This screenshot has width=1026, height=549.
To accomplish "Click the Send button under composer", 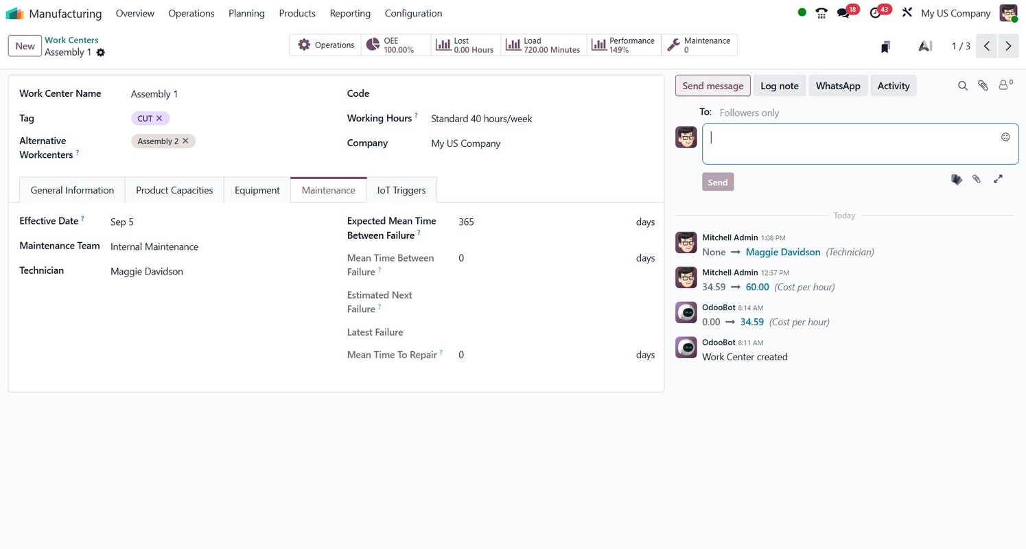I will [x=718, y=182].
